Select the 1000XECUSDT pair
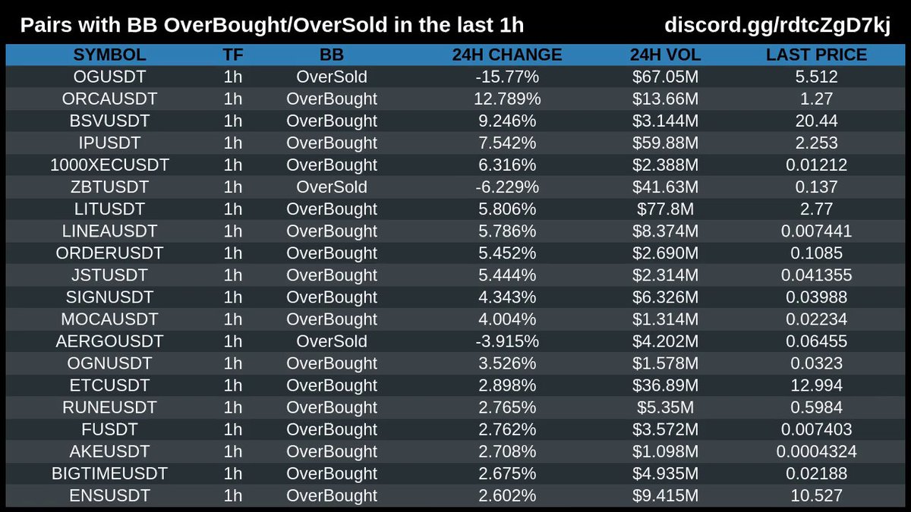Viewport: 911px width, 512px height. 110,165
